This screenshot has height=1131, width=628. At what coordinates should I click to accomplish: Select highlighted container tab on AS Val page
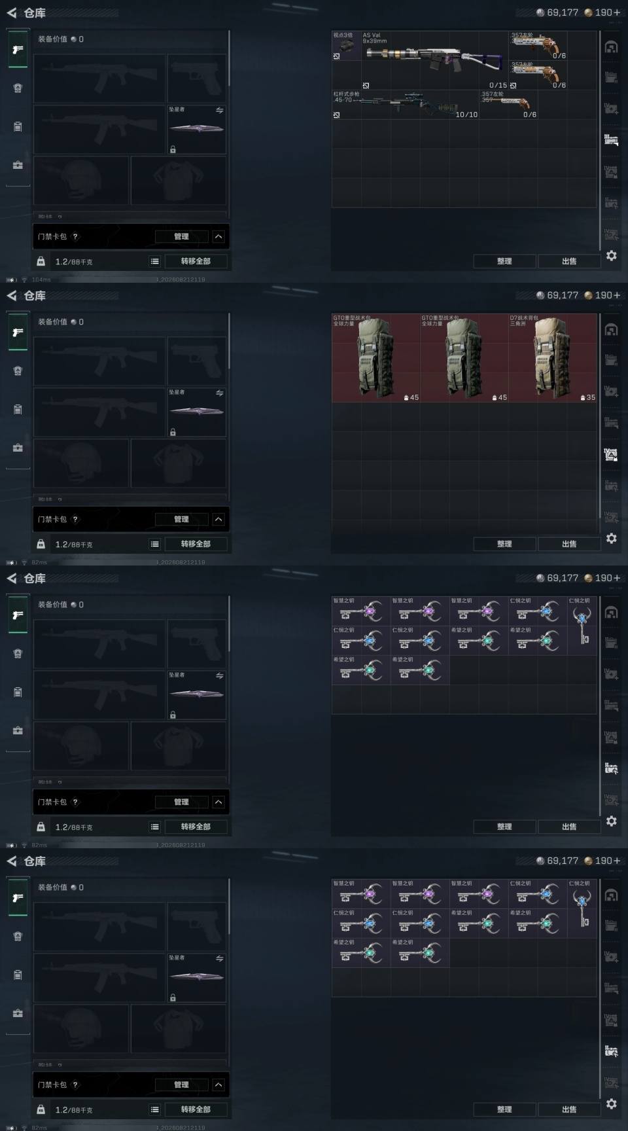(x=611, y=139)
